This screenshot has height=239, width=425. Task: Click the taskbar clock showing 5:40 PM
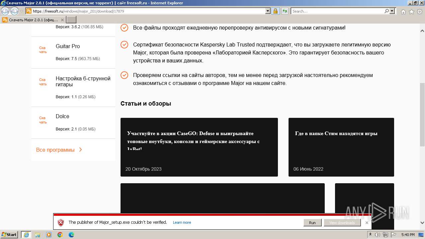(x=408, y=235)
